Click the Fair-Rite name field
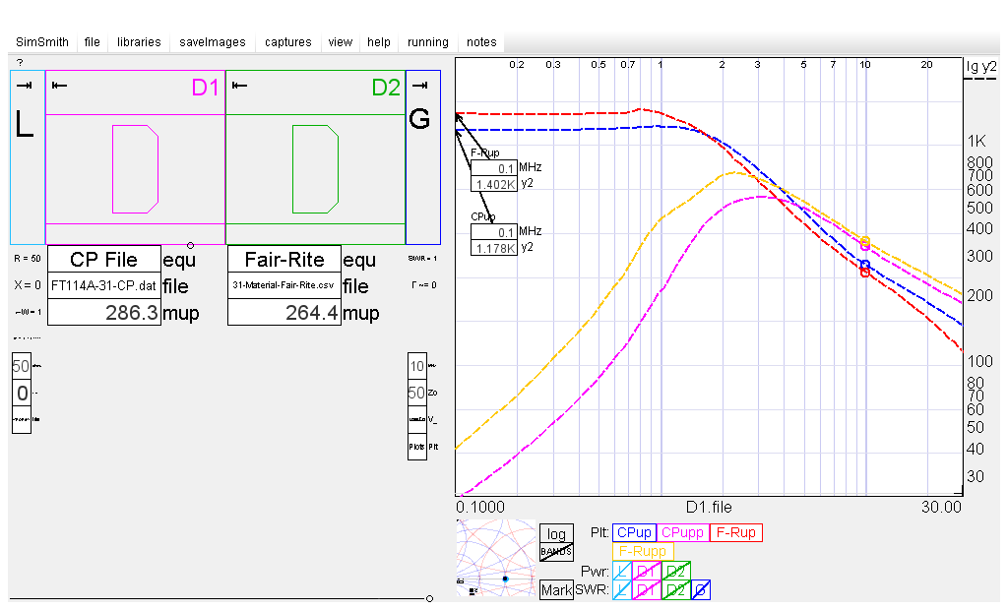The height and width of the screenshot is (610, 1008). pyautogui.click(x=284, y=259)
